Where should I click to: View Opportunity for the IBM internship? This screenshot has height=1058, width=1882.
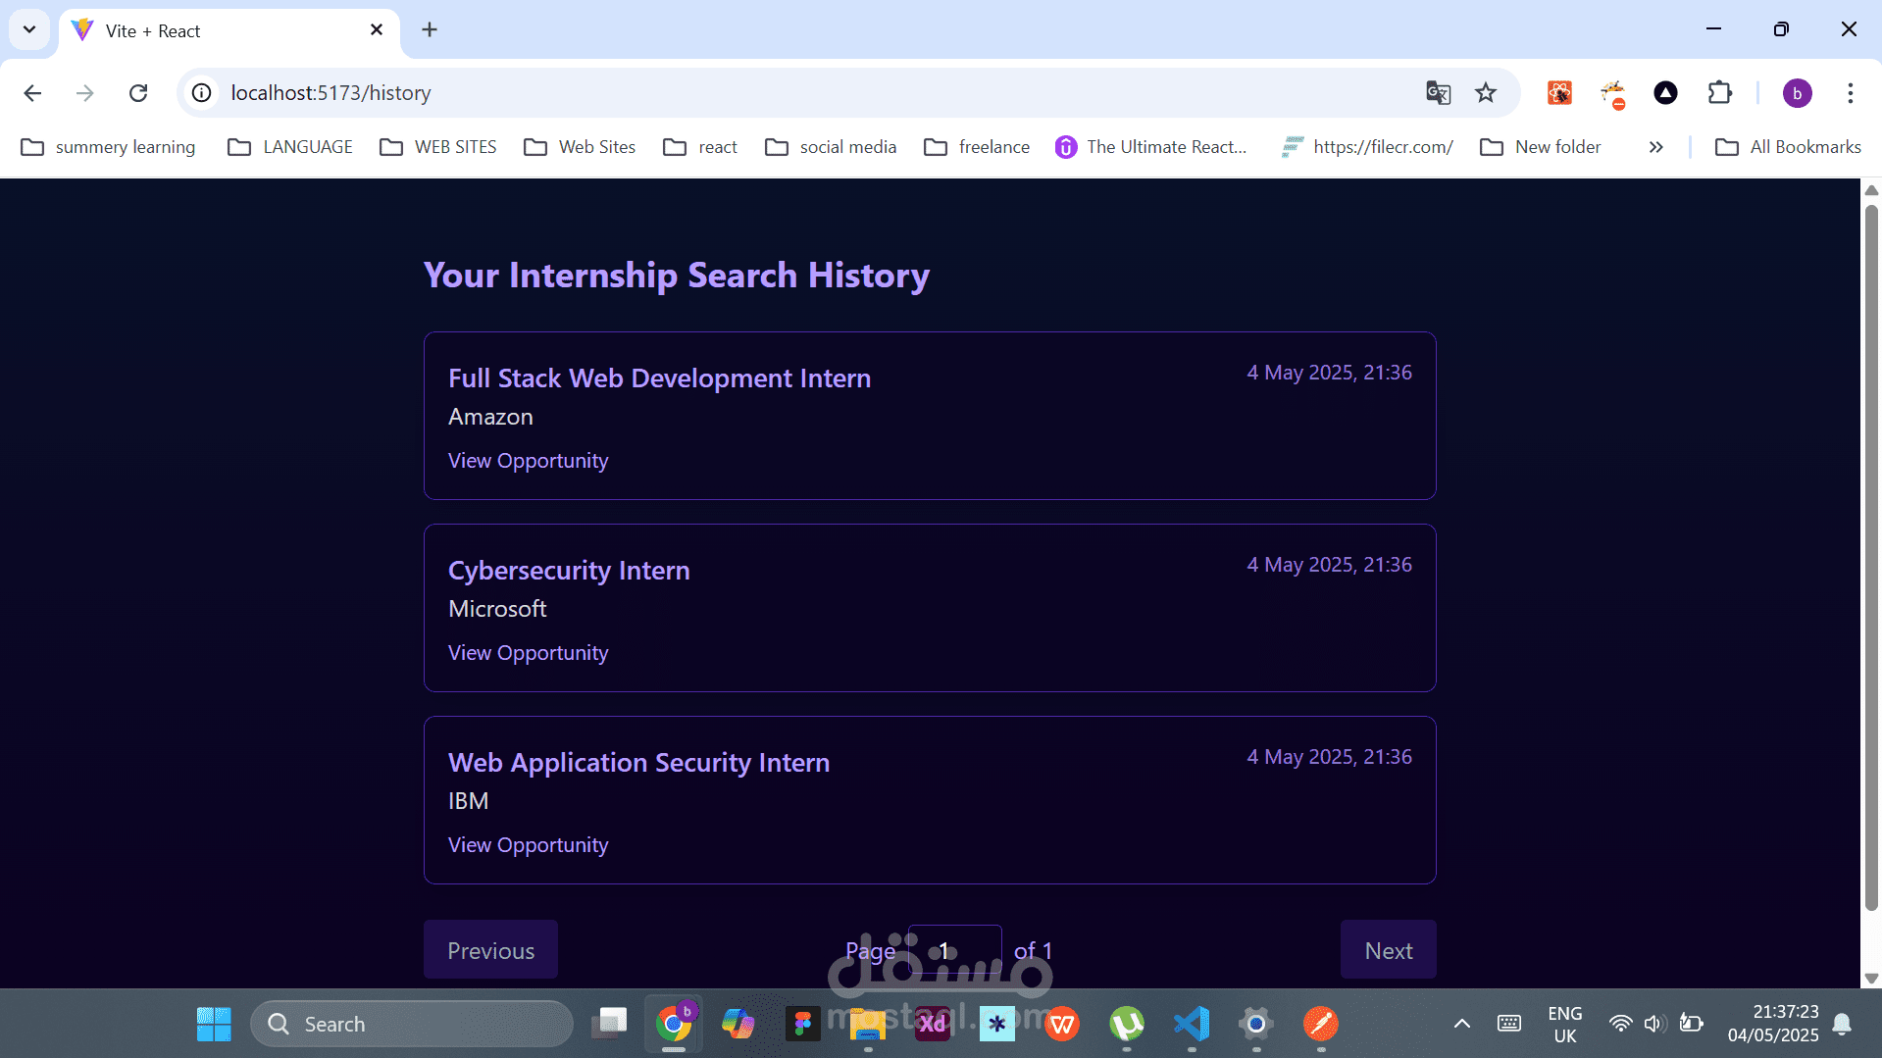pos(529,845)
